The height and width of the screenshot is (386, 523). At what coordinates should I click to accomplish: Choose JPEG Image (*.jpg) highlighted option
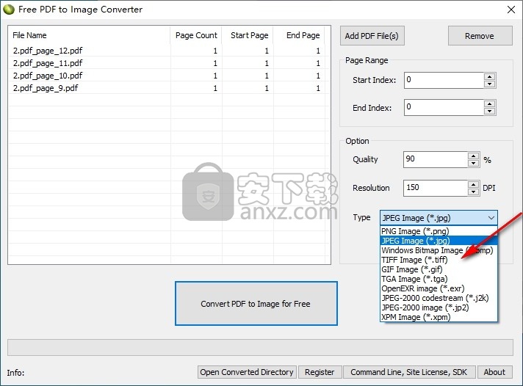[439, 241]
